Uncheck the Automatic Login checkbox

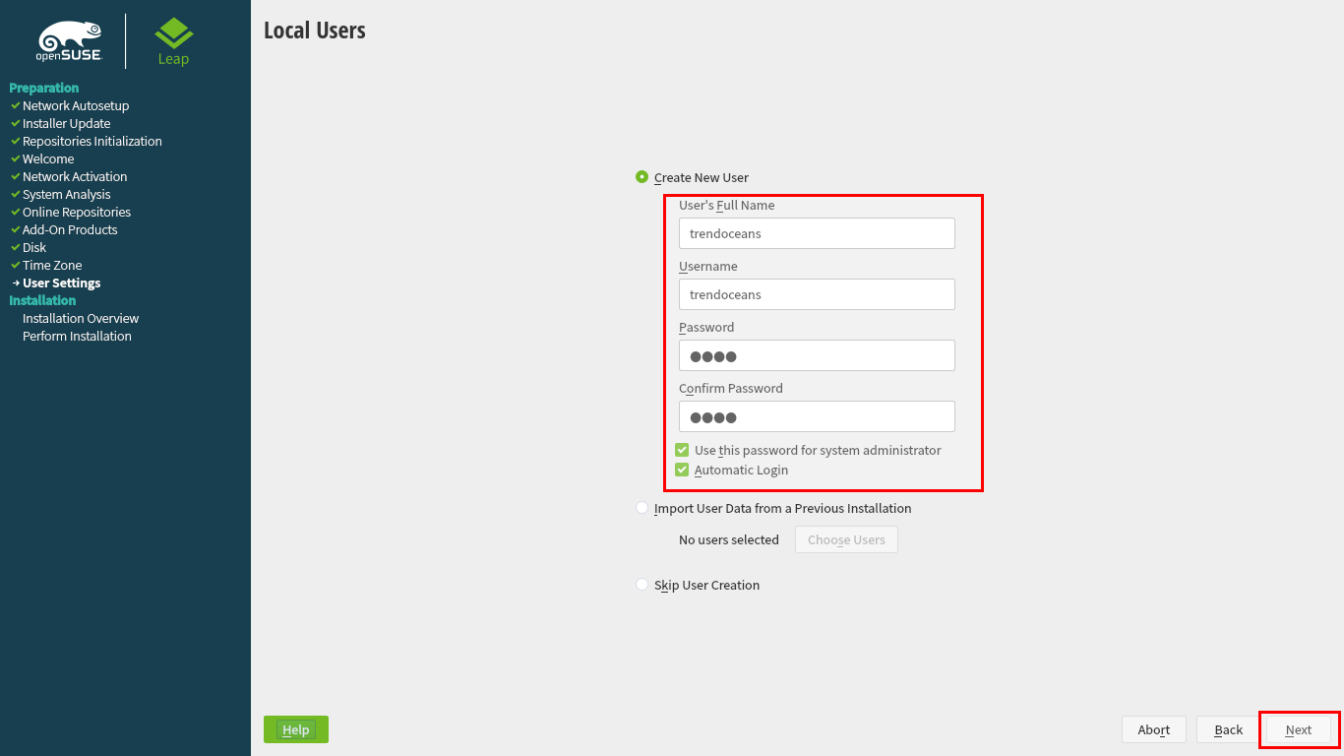pos(682,470)
